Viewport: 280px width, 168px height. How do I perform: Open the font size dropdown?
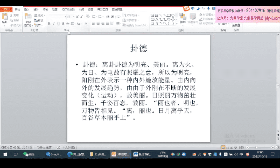pos(74,17)
